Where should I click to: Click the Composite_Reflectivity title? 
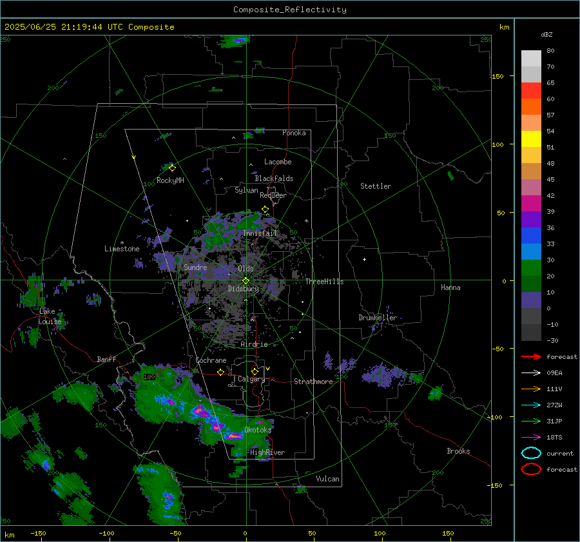290,10
